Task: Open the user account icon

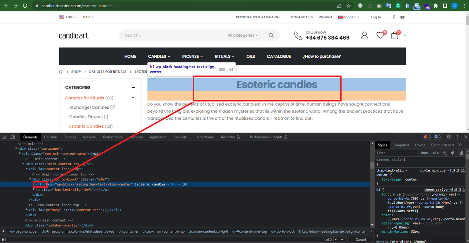Action: click(364, 35)
